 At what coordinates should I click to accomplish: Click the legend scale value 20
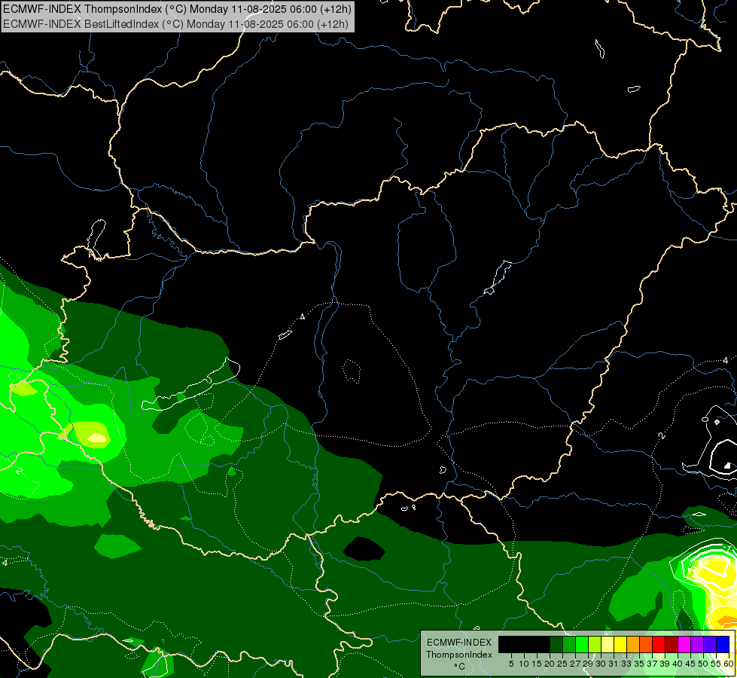550,664
